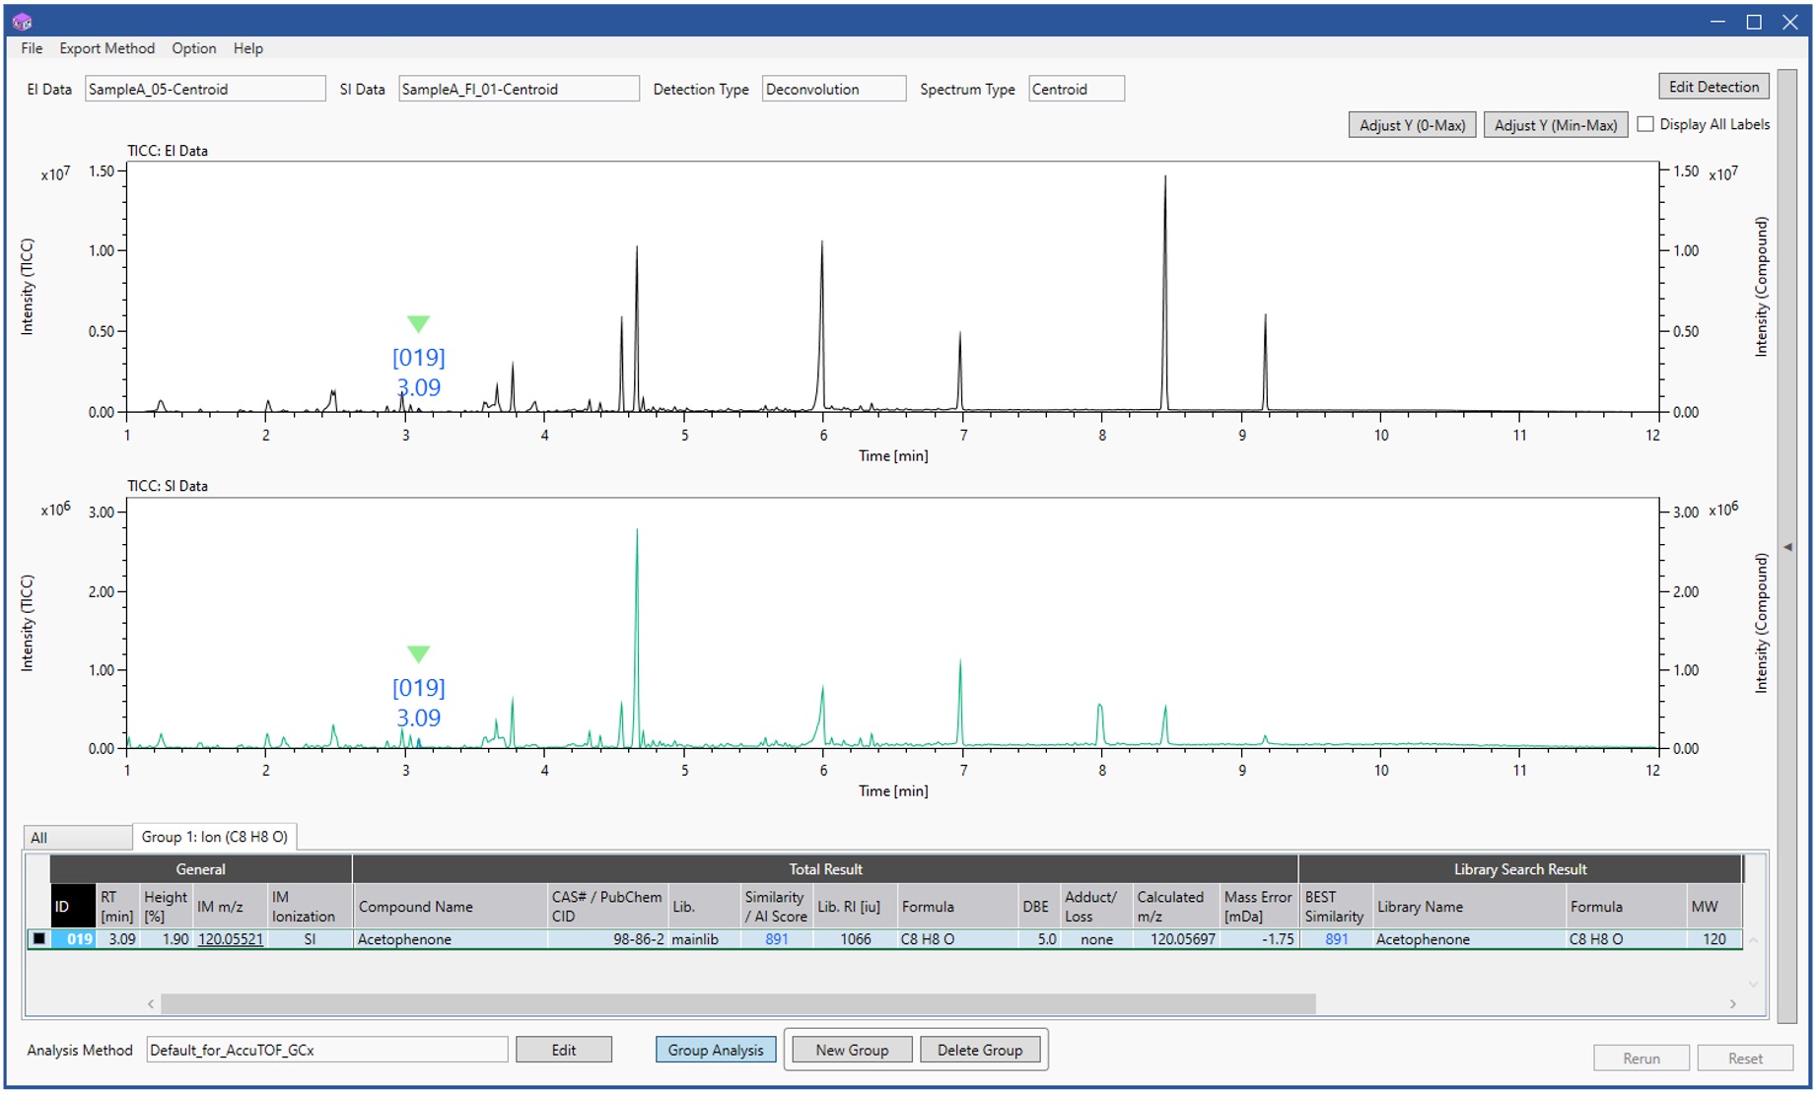Click Adjust Y (Min-Max) button
Image resolution: width=1816 pixels, height=1093 pixels.
(1555, 125)
